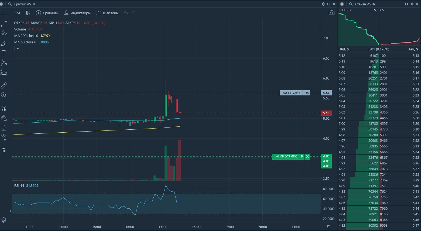Open the 5M timeframe dropdown
The height and width of the screenshot is (231, 421).
17,13
